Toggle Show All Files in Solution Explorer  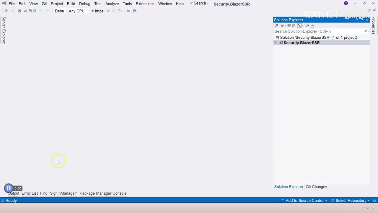(x=293, y=25)
